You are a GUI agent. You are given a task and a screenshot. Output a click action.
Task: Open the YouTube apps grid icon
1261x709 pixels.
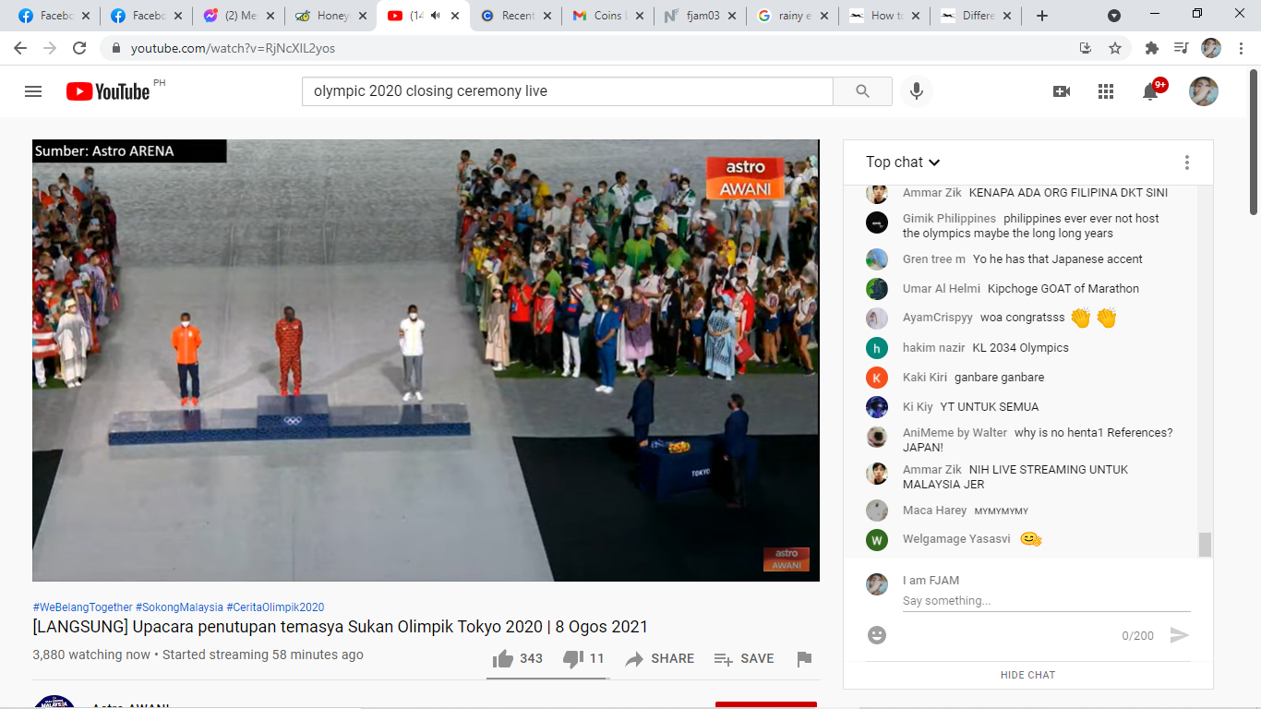[x=1106, y=91]
